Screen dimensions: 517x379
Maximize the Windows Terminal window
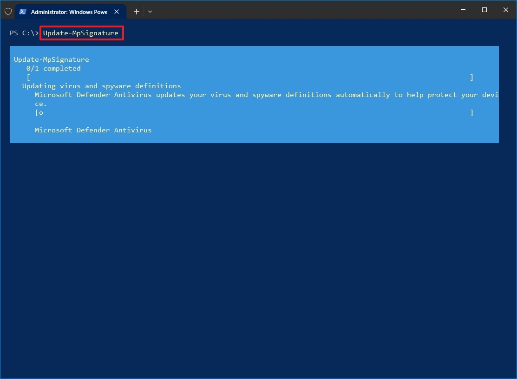point(484,10)
